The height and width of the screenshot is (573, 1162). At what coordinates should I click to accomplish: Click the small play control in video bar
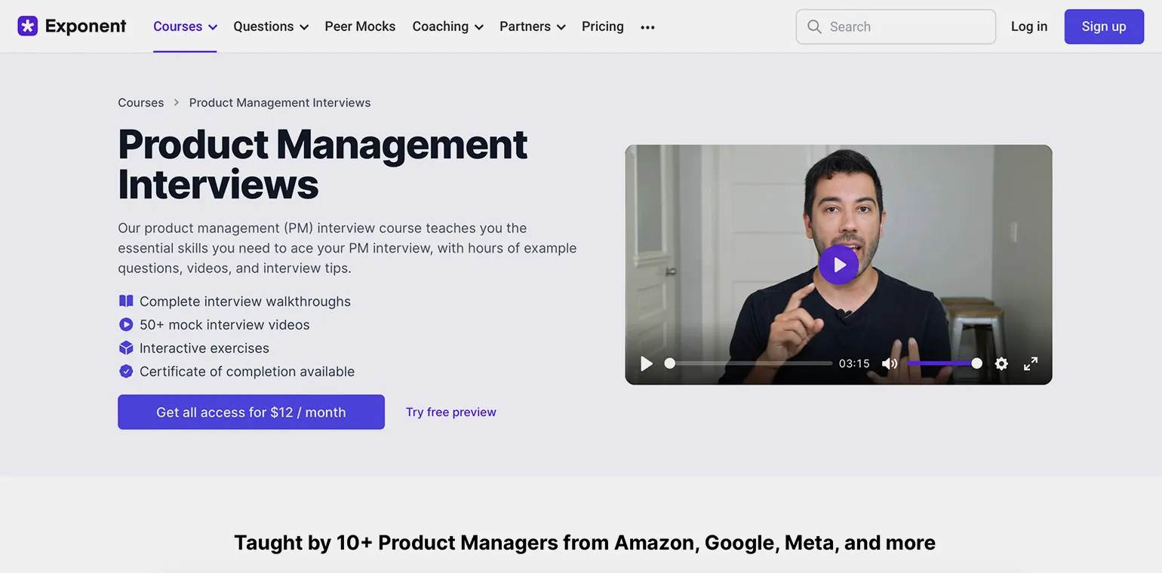(647, 363)
